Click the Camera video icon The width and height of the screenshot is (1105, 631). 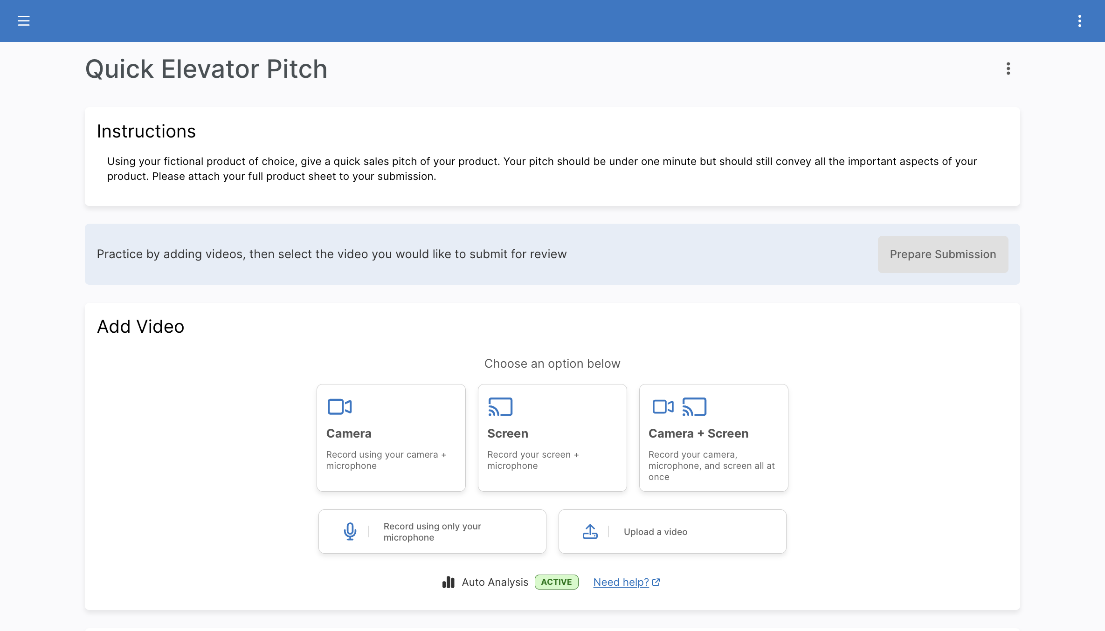click(x=339, y=407)
